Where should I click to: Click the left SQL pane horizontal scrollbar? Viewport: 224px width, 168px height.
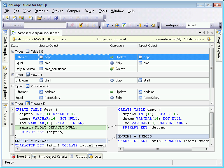tap(54, 149)
